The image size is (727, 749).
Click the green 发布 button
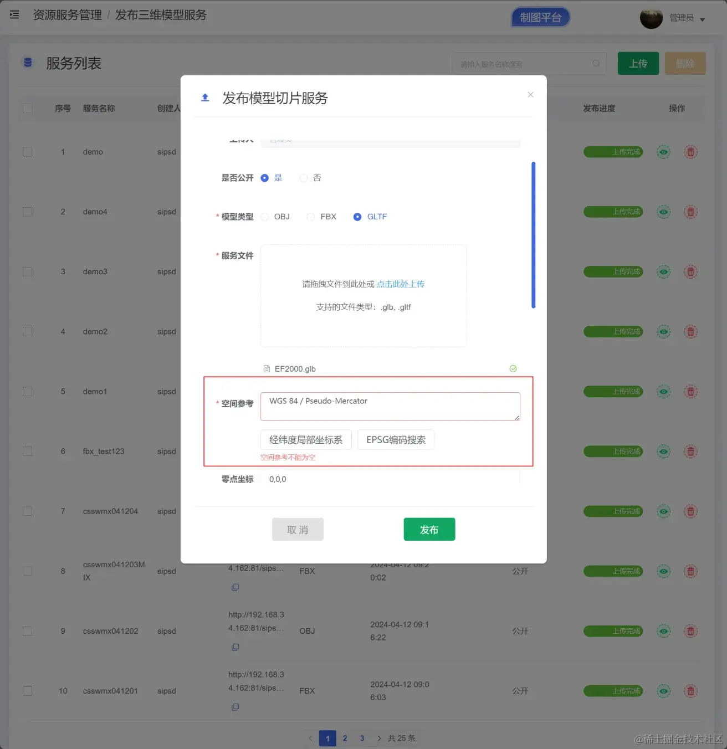(429, 530)
